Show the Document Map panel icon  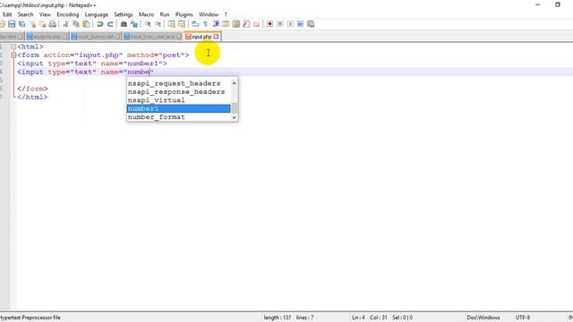coord(236,24)
